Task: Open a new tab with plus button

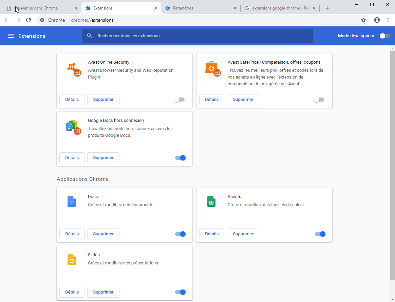Action: tap(327, 8)
